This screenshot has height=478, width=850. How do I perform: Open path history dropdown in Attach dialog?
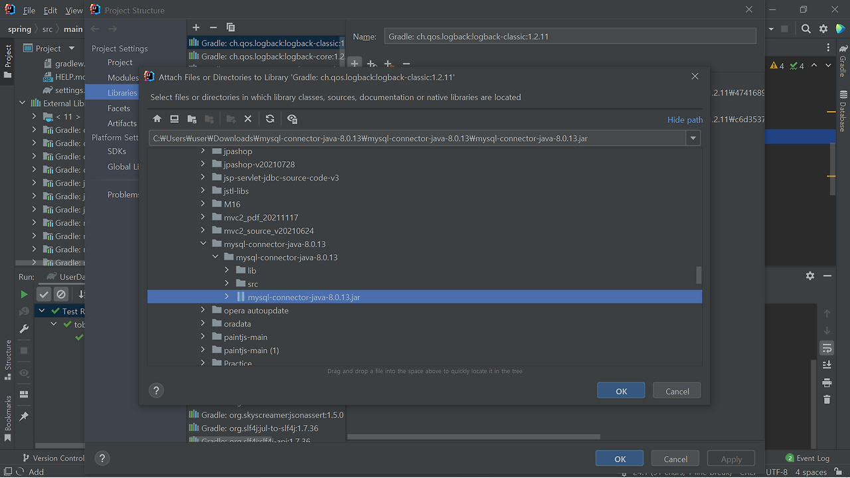[x=693, y=138]
